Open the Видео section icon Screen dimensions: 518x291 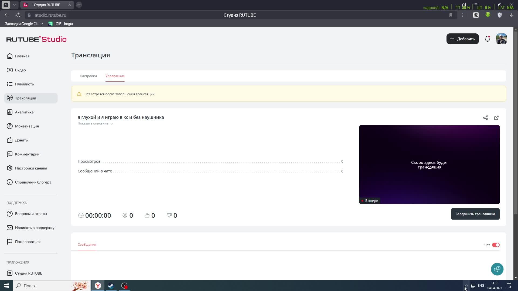10,70
